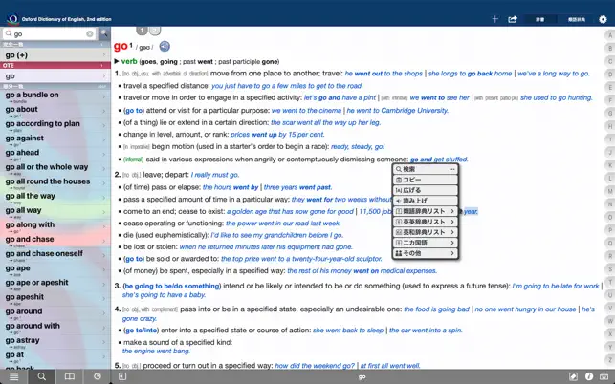
Task: Open 'go according to plan' entry
Action: pos(55,126)
